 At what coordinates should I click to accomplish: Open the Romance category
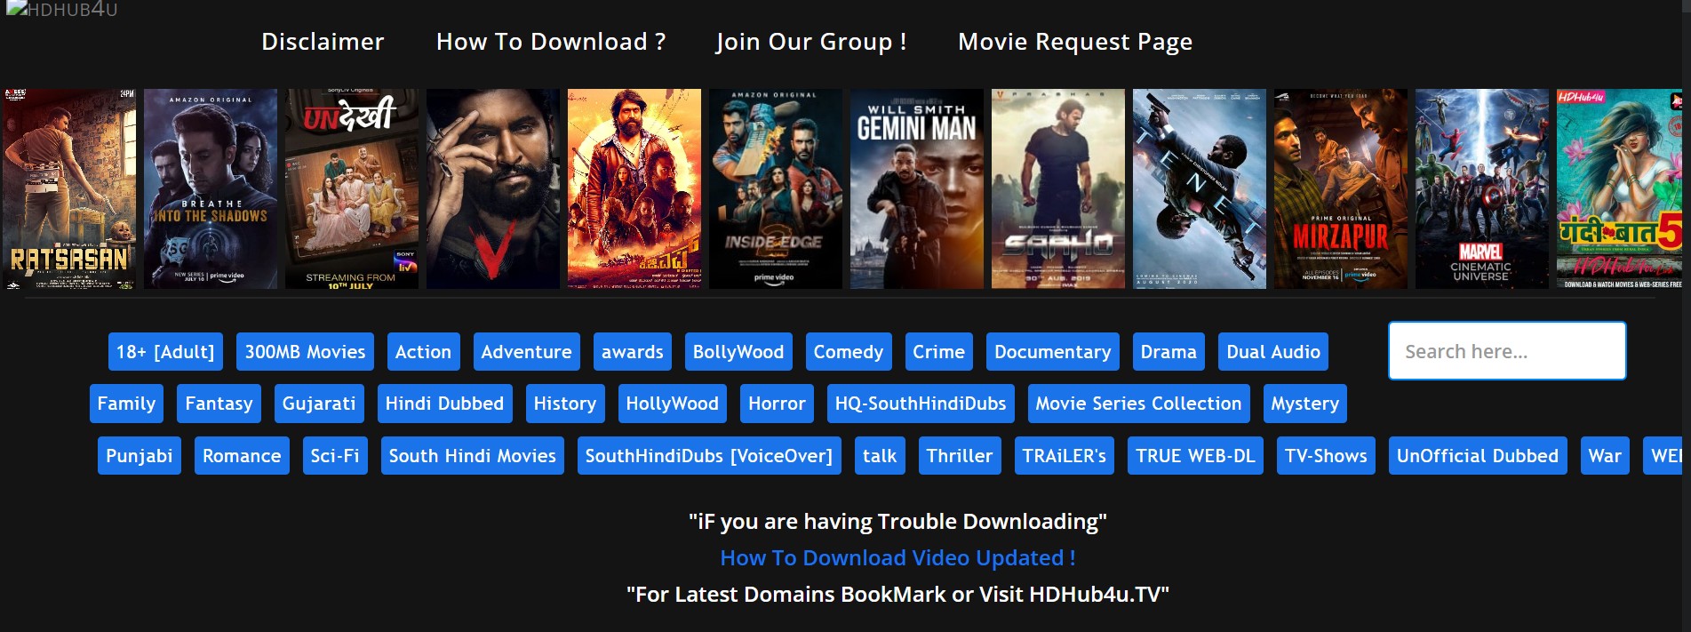click(242, 456)
